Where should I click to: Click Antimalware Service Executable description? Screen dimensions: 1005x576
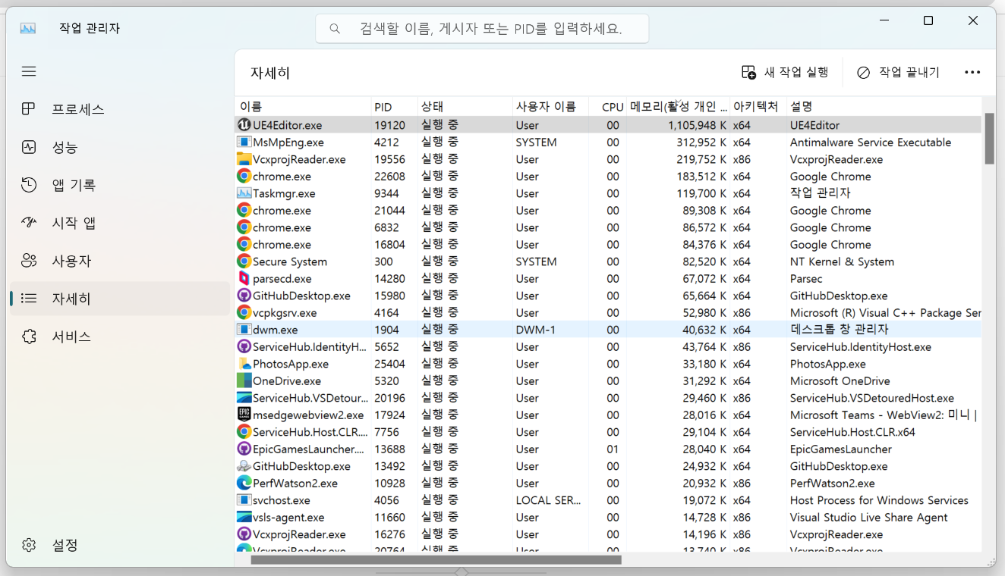coord(871,142)
